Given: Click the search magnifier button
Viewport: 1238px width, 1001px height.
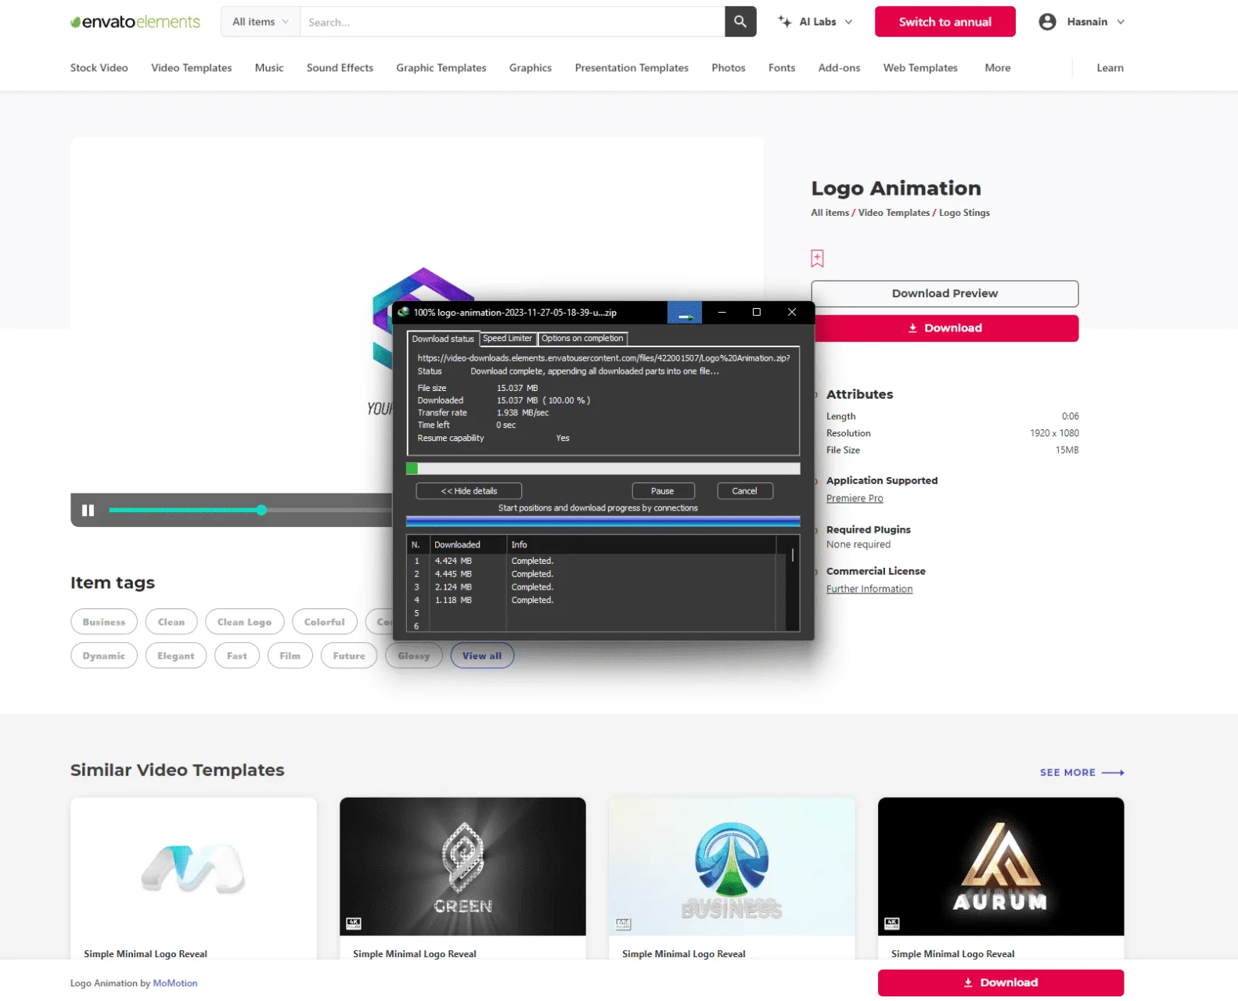Looking at the screenshot, I should coord(740,22).
